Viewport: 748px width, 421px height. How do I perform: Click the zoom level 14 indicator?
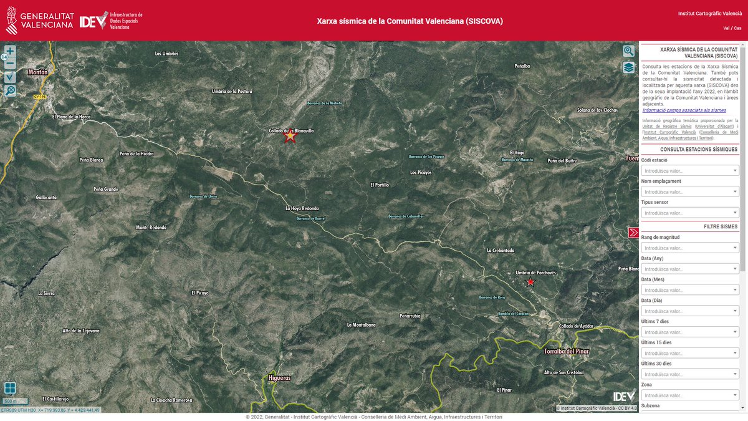coord(5,57)
